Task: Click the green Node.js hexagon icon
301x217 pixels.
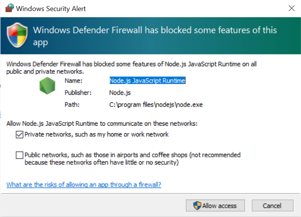Action: click(x=47, y=86)
